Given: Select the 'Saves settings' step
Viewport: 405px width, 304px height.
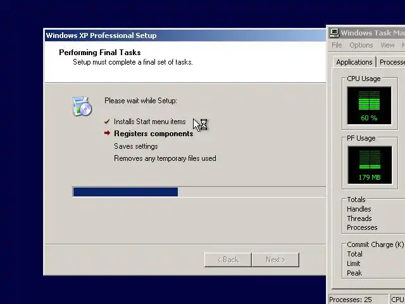Looking at the screenshot, I should pyautogui.click(x=136, y=146).
